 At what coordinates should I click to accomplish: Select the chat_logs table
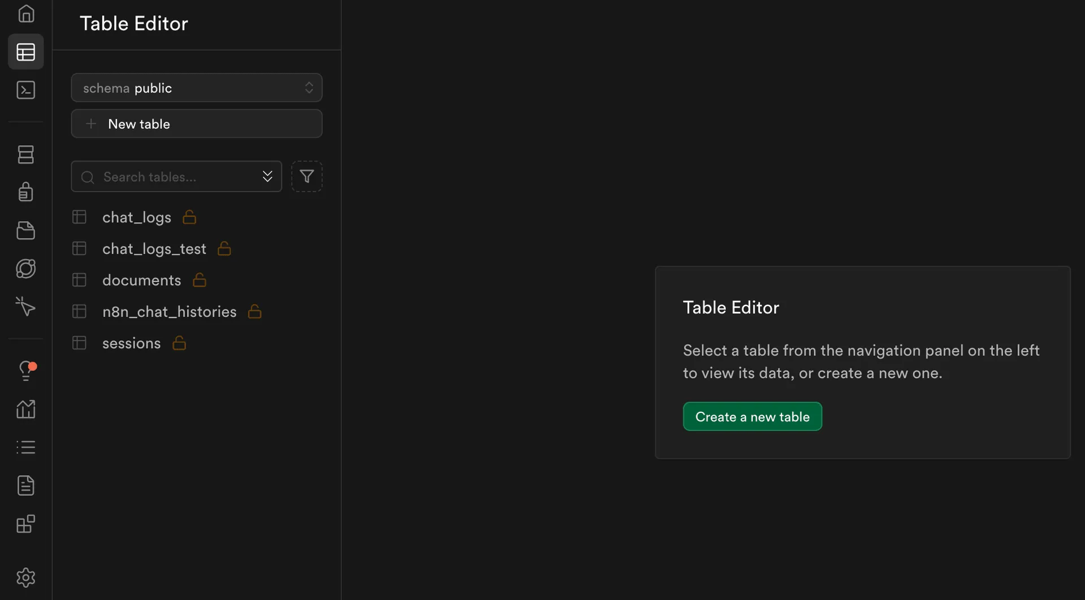[x=137, y=218]
